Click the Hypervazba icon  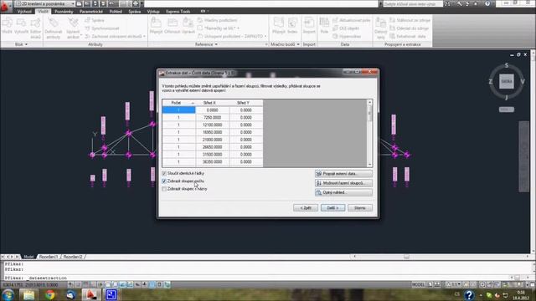click(x=347, y=36)
